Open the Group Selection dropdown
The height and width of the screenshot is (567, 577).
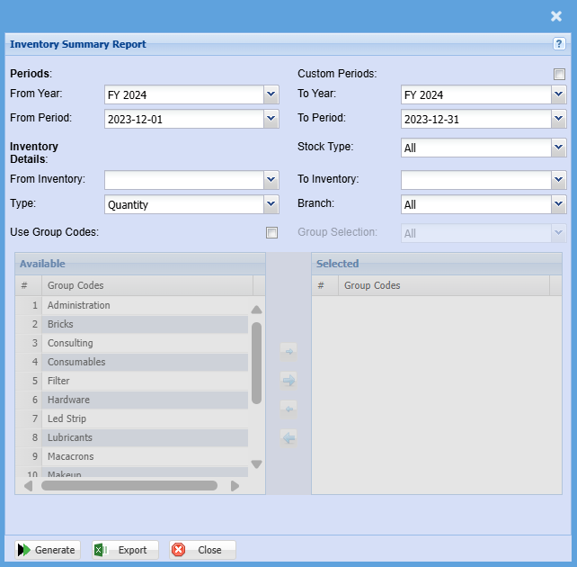pos(559,233)
